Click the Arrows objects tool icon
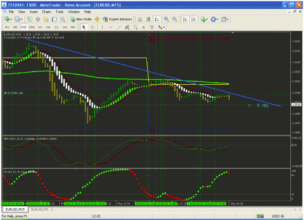Viewport: 304px width, 220px height. point(160,27)
